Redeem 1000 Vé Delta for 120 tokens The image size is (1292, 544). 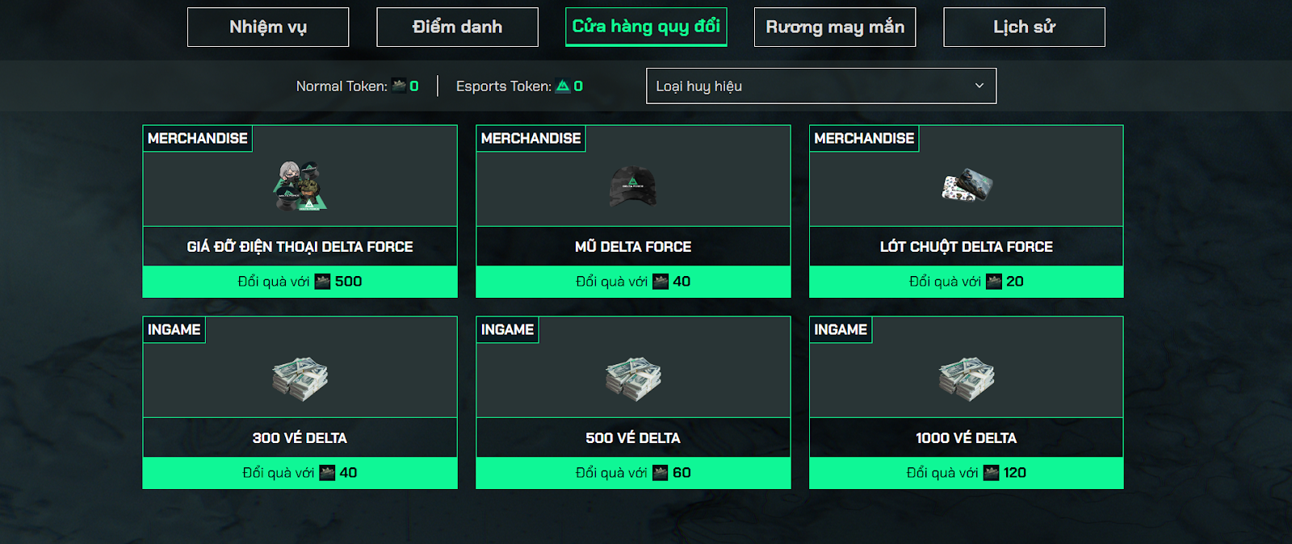pos(967,473)
